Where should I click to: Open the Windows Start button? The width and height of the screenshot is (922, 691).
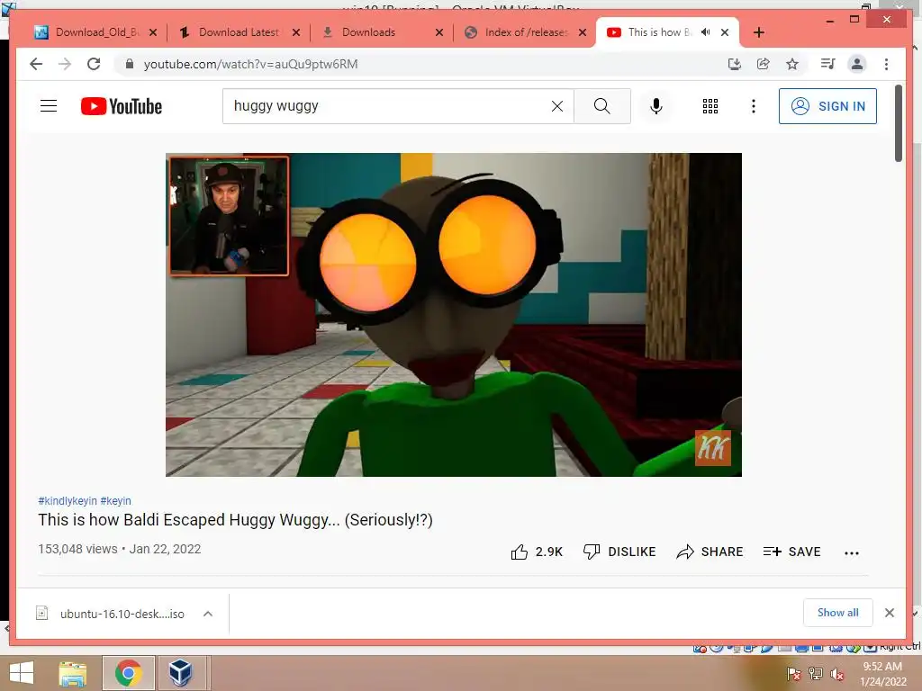pos(22,673)
